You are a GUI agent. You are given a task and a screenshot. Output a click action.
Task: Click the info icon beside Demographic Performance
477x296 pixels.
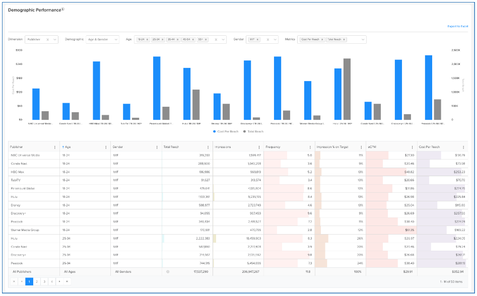(x=63, y=9)
